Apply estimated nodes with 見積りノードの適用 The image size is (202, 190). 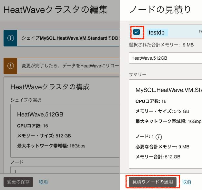pyautogui.click(x=153, y=182)
